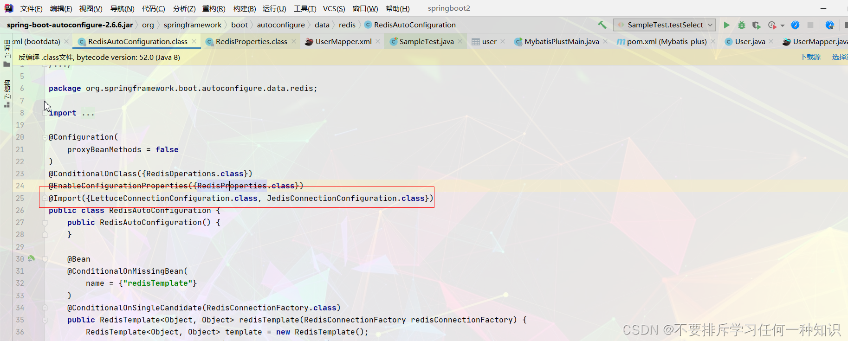Expand the profiler run dropdown arrow

783,26
